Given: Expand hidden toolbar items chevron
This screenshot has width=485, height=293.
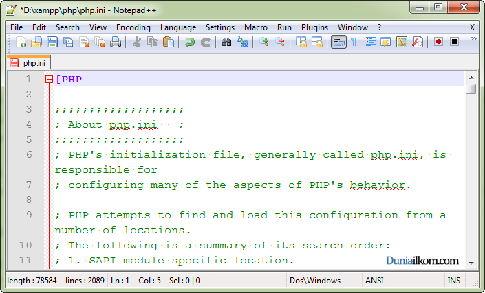Looking at the screenshot, I should pyautogui.click(x=473, y=39).
